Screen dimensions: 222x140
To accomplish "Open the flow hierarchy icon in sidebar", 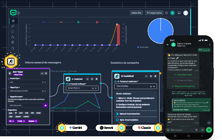I will tap(13, 37).
